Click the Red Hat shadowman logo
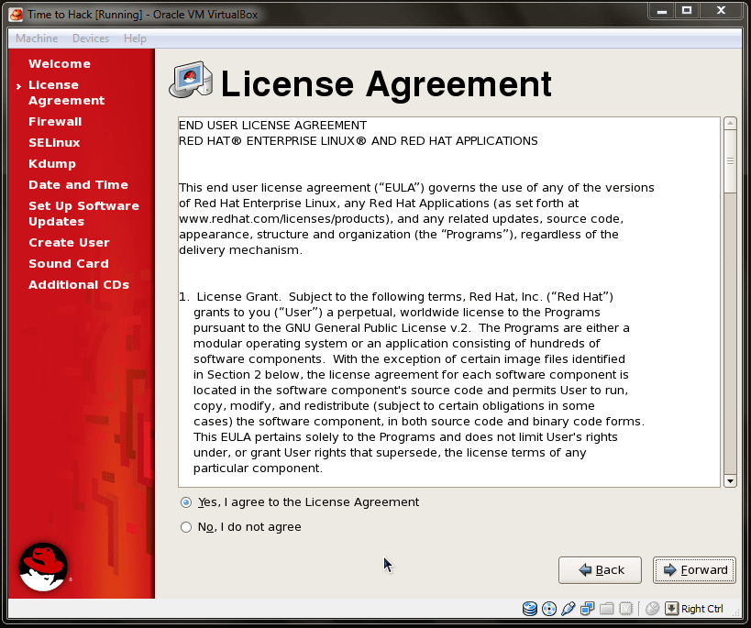 [x=43, y=567]
